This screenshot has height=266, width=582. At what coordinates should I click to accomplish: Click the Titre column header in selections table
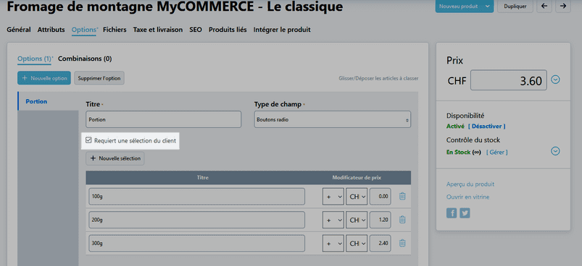pyautogui.click(x=203, y=178)
